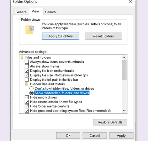Close the Folder Options dialog
The height and width of the screenshot is (141, 148).
tap(130, 2)
